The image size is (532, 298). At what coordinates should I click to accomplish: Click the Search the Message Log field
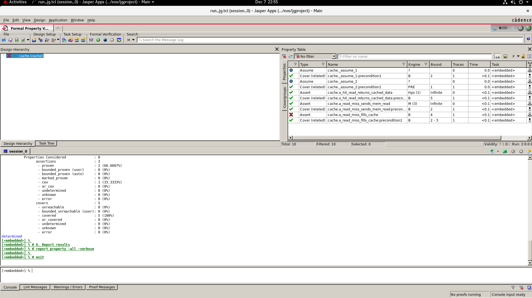[x=330, y=40]
